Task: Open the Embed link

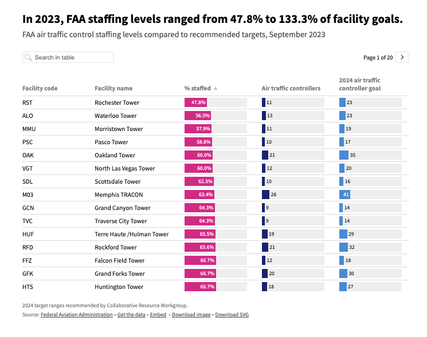Action: pyautogui.click(x=158, y=315)
